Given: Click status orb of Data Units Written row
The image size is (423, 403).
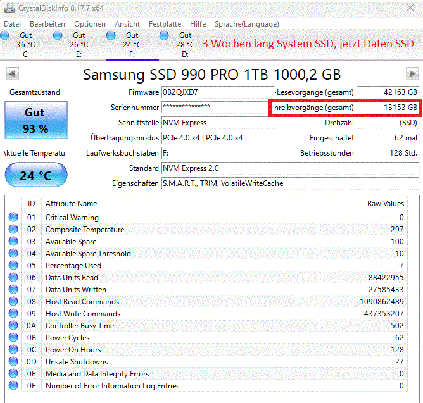Looking at the screenshot, I should pos(13,289).
